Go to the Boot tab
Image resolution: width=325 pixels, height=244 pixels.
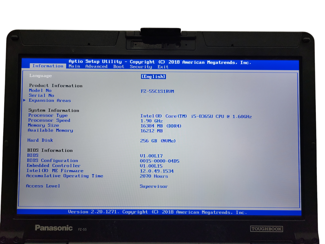(118, 67)
